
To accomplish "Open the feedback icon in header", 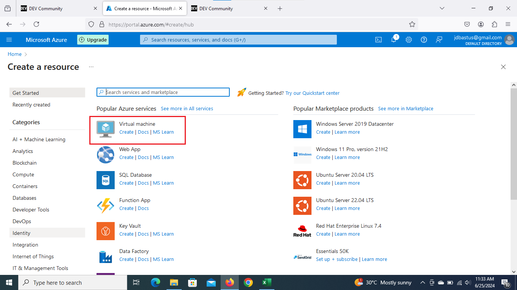I will (x=439, y=40).
